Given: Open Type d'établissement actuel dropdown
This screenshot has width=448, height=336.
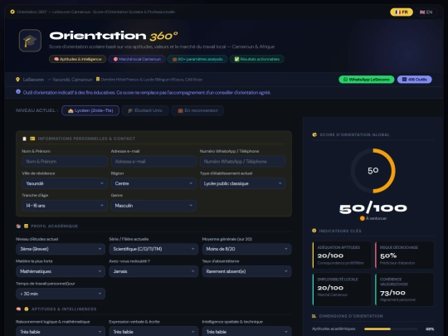Looking at the screenshot, I should (x=242, y=183).
